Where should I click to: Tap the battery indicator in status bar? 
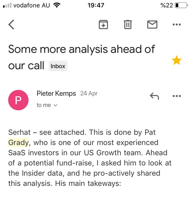click(181, 5)
